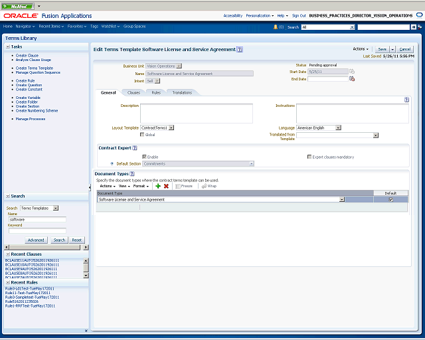
Task: Open global Search category All dropdown
Action: point(352,27)
